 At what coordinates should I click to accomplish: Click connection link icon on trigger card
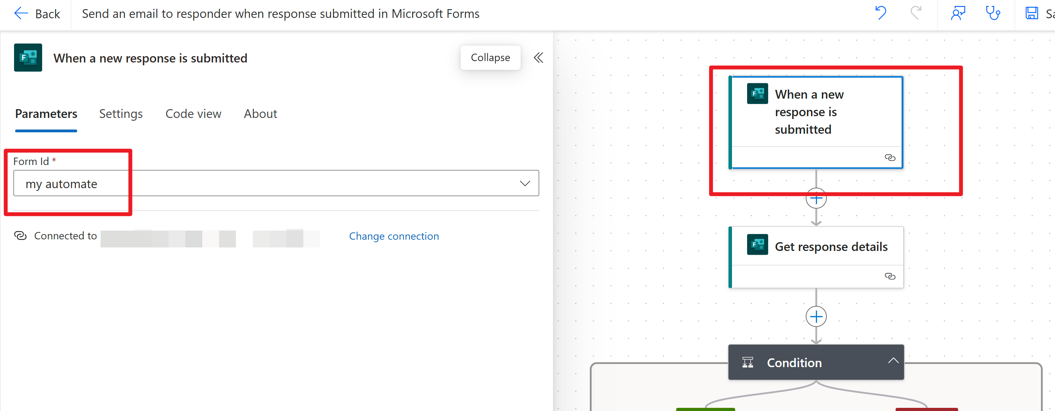[890, 158]
